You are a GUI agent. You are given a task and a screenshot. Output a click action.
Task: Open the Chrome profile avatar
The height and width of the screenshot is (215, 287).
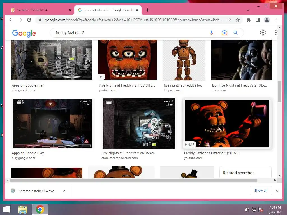[267, 20]
